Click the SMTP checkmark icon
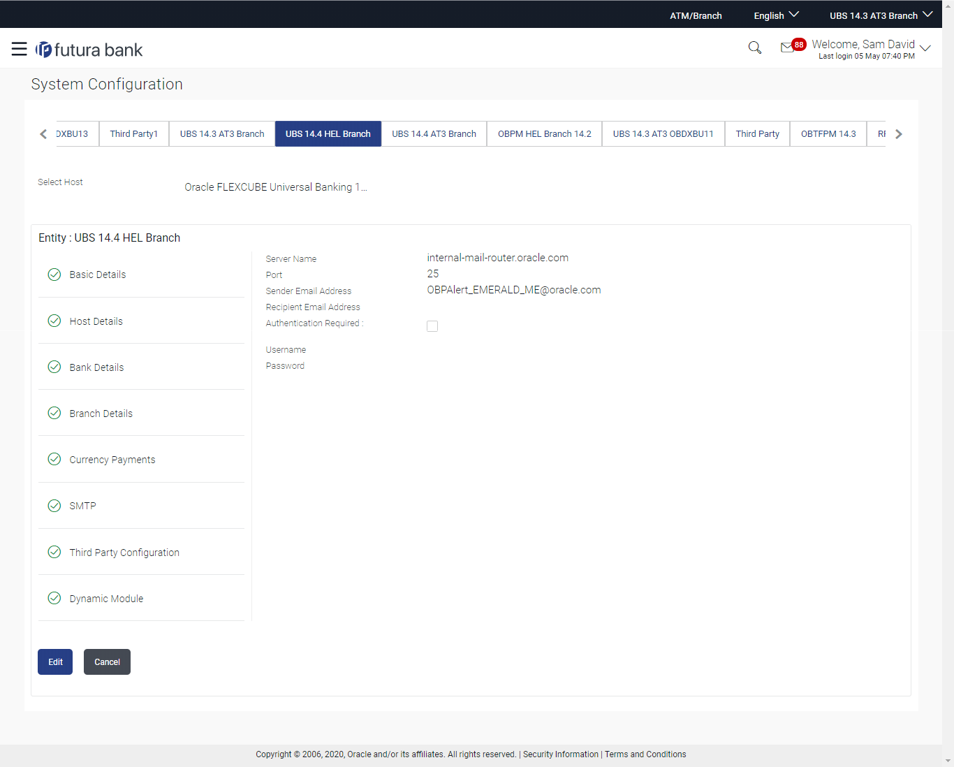This screenshot has width=954, height=767. pyautogui.click(x=54, y=506)
